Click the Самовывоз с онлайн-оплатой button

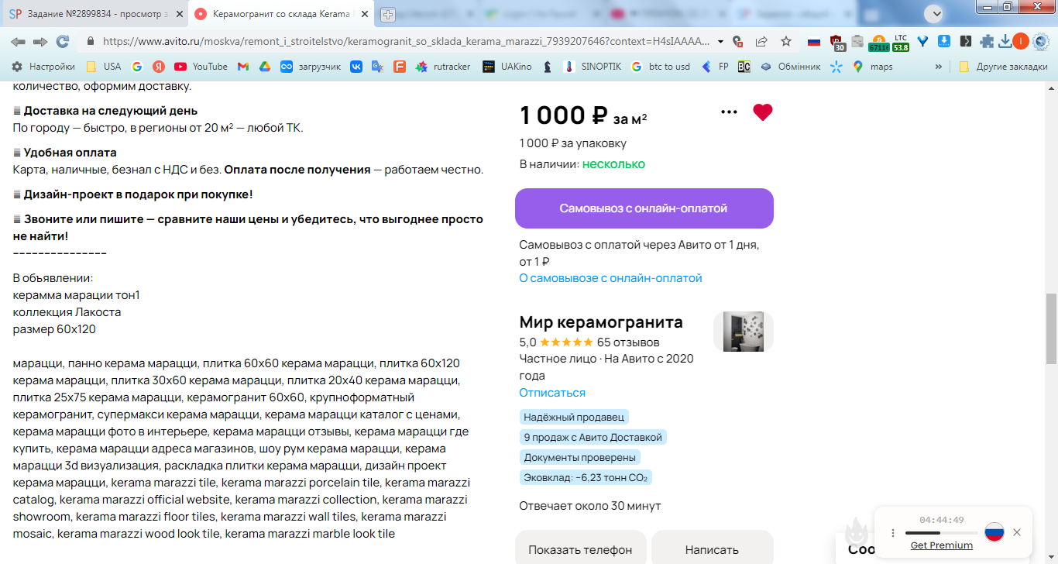[x=644, y=208]
